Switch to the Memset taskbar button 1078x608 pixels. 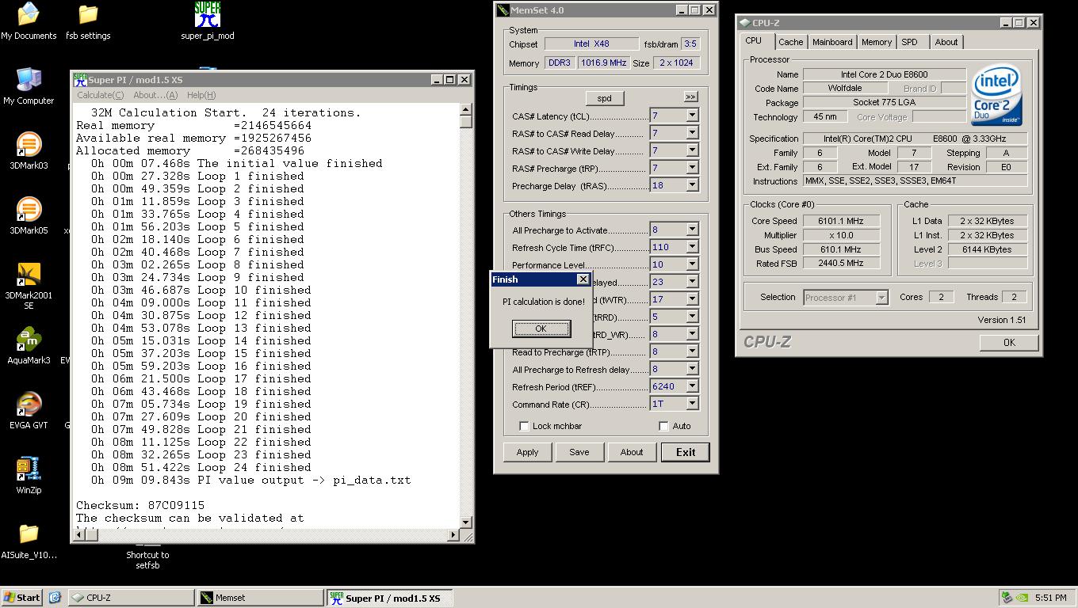pyautogui.click(x=261, y=598)
